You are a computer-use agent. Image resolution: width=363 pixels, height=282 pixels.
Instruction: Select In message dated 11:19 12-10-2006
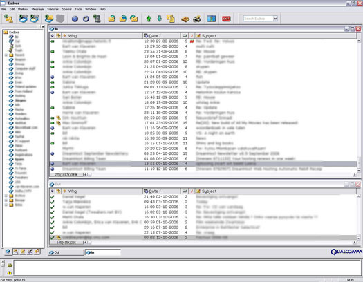203,169
